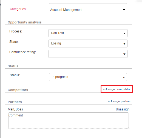Open the Losing stage dropdown
Image resolution: width=142 pixels, height=138 pixels.
click(88, 43)
